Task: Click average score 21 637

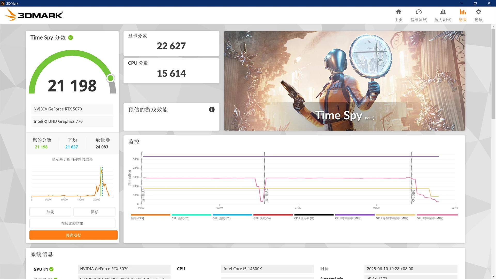Action: [72, 147]
